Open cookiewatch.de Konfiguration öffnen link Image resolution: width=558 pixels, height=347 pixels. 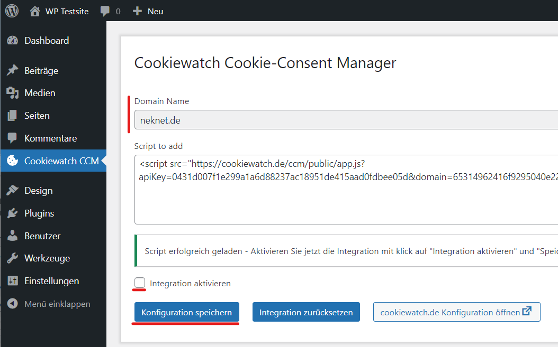tap(456, 312)
